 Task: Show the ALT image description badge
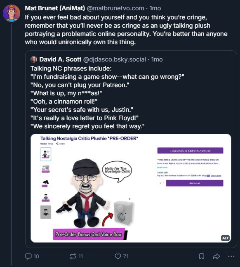226,238
